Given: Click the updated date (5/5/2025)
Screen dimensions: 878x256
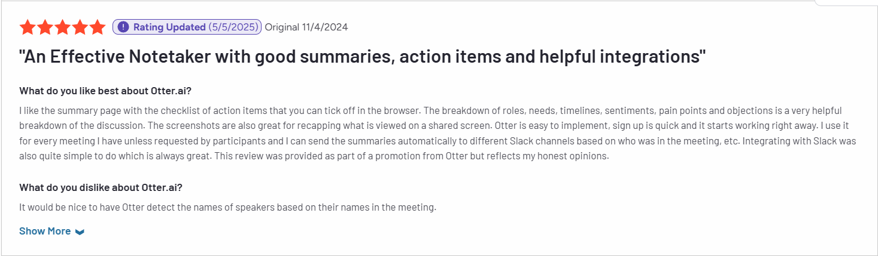Looking at the screenshot, I should (x=233, y=27).
